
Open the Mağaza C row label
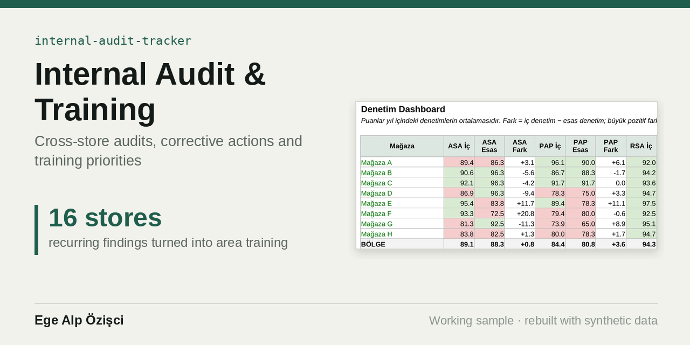pos(376,183)
